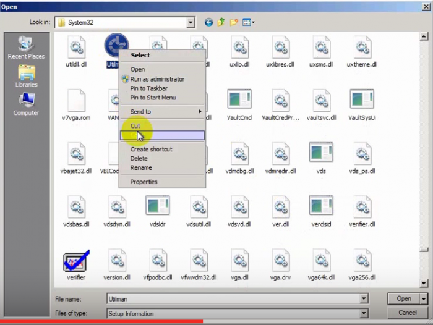Click the Open button
Viewport: 433px width, 325px height.
click(404, 299)
